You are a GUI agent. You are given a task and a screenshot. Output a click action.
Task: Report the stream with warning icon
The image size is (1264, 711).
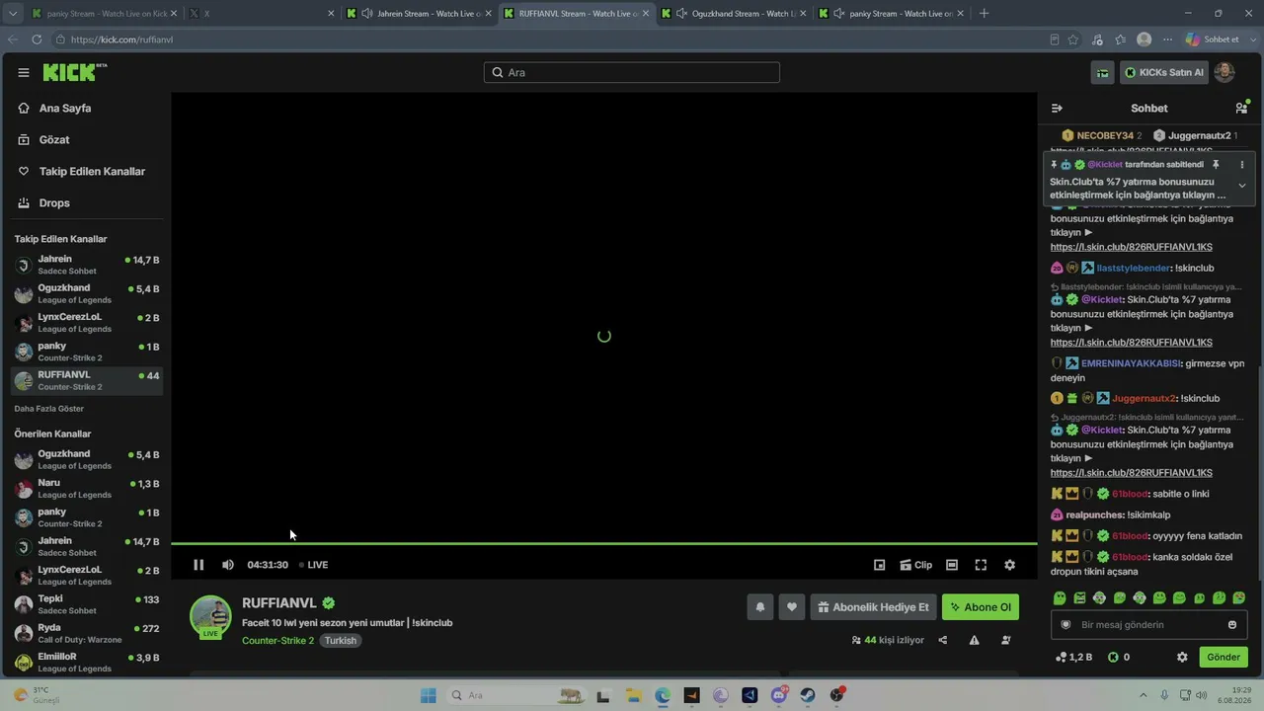click(974, 640)
